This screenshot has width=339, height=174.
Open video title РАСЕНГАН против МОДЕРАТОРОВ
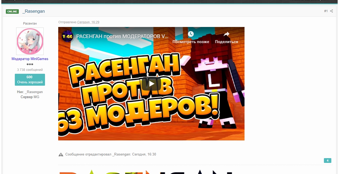click(x=122, y=36)
